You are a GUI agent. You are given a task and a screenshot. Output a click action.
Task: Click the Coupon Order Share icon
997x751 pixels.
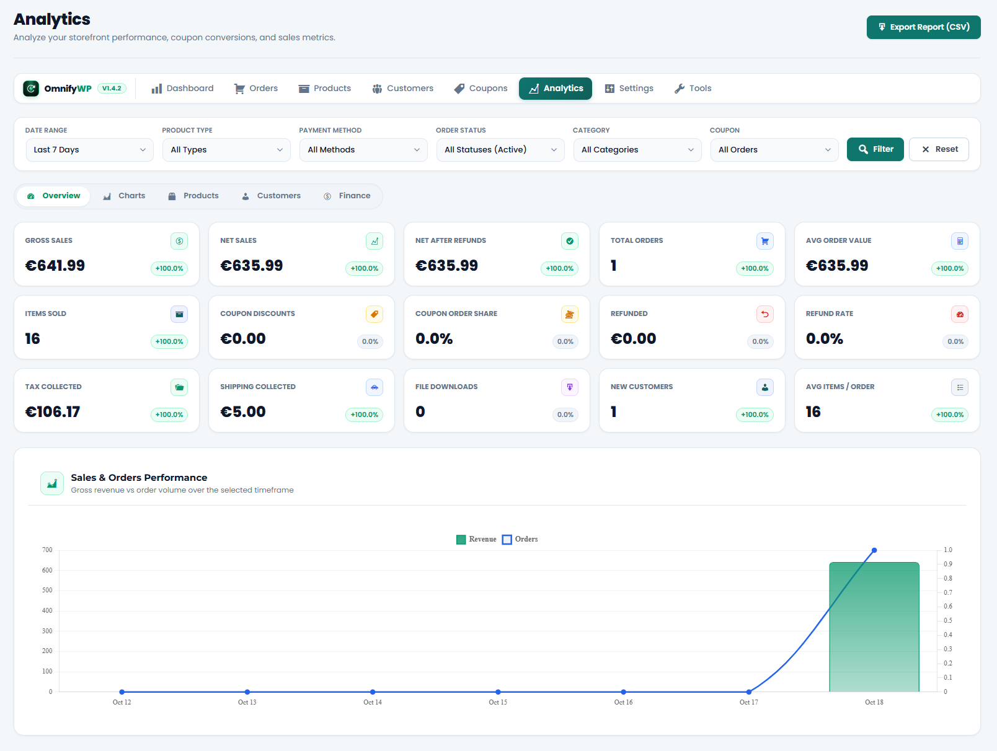tap(570, 314)
